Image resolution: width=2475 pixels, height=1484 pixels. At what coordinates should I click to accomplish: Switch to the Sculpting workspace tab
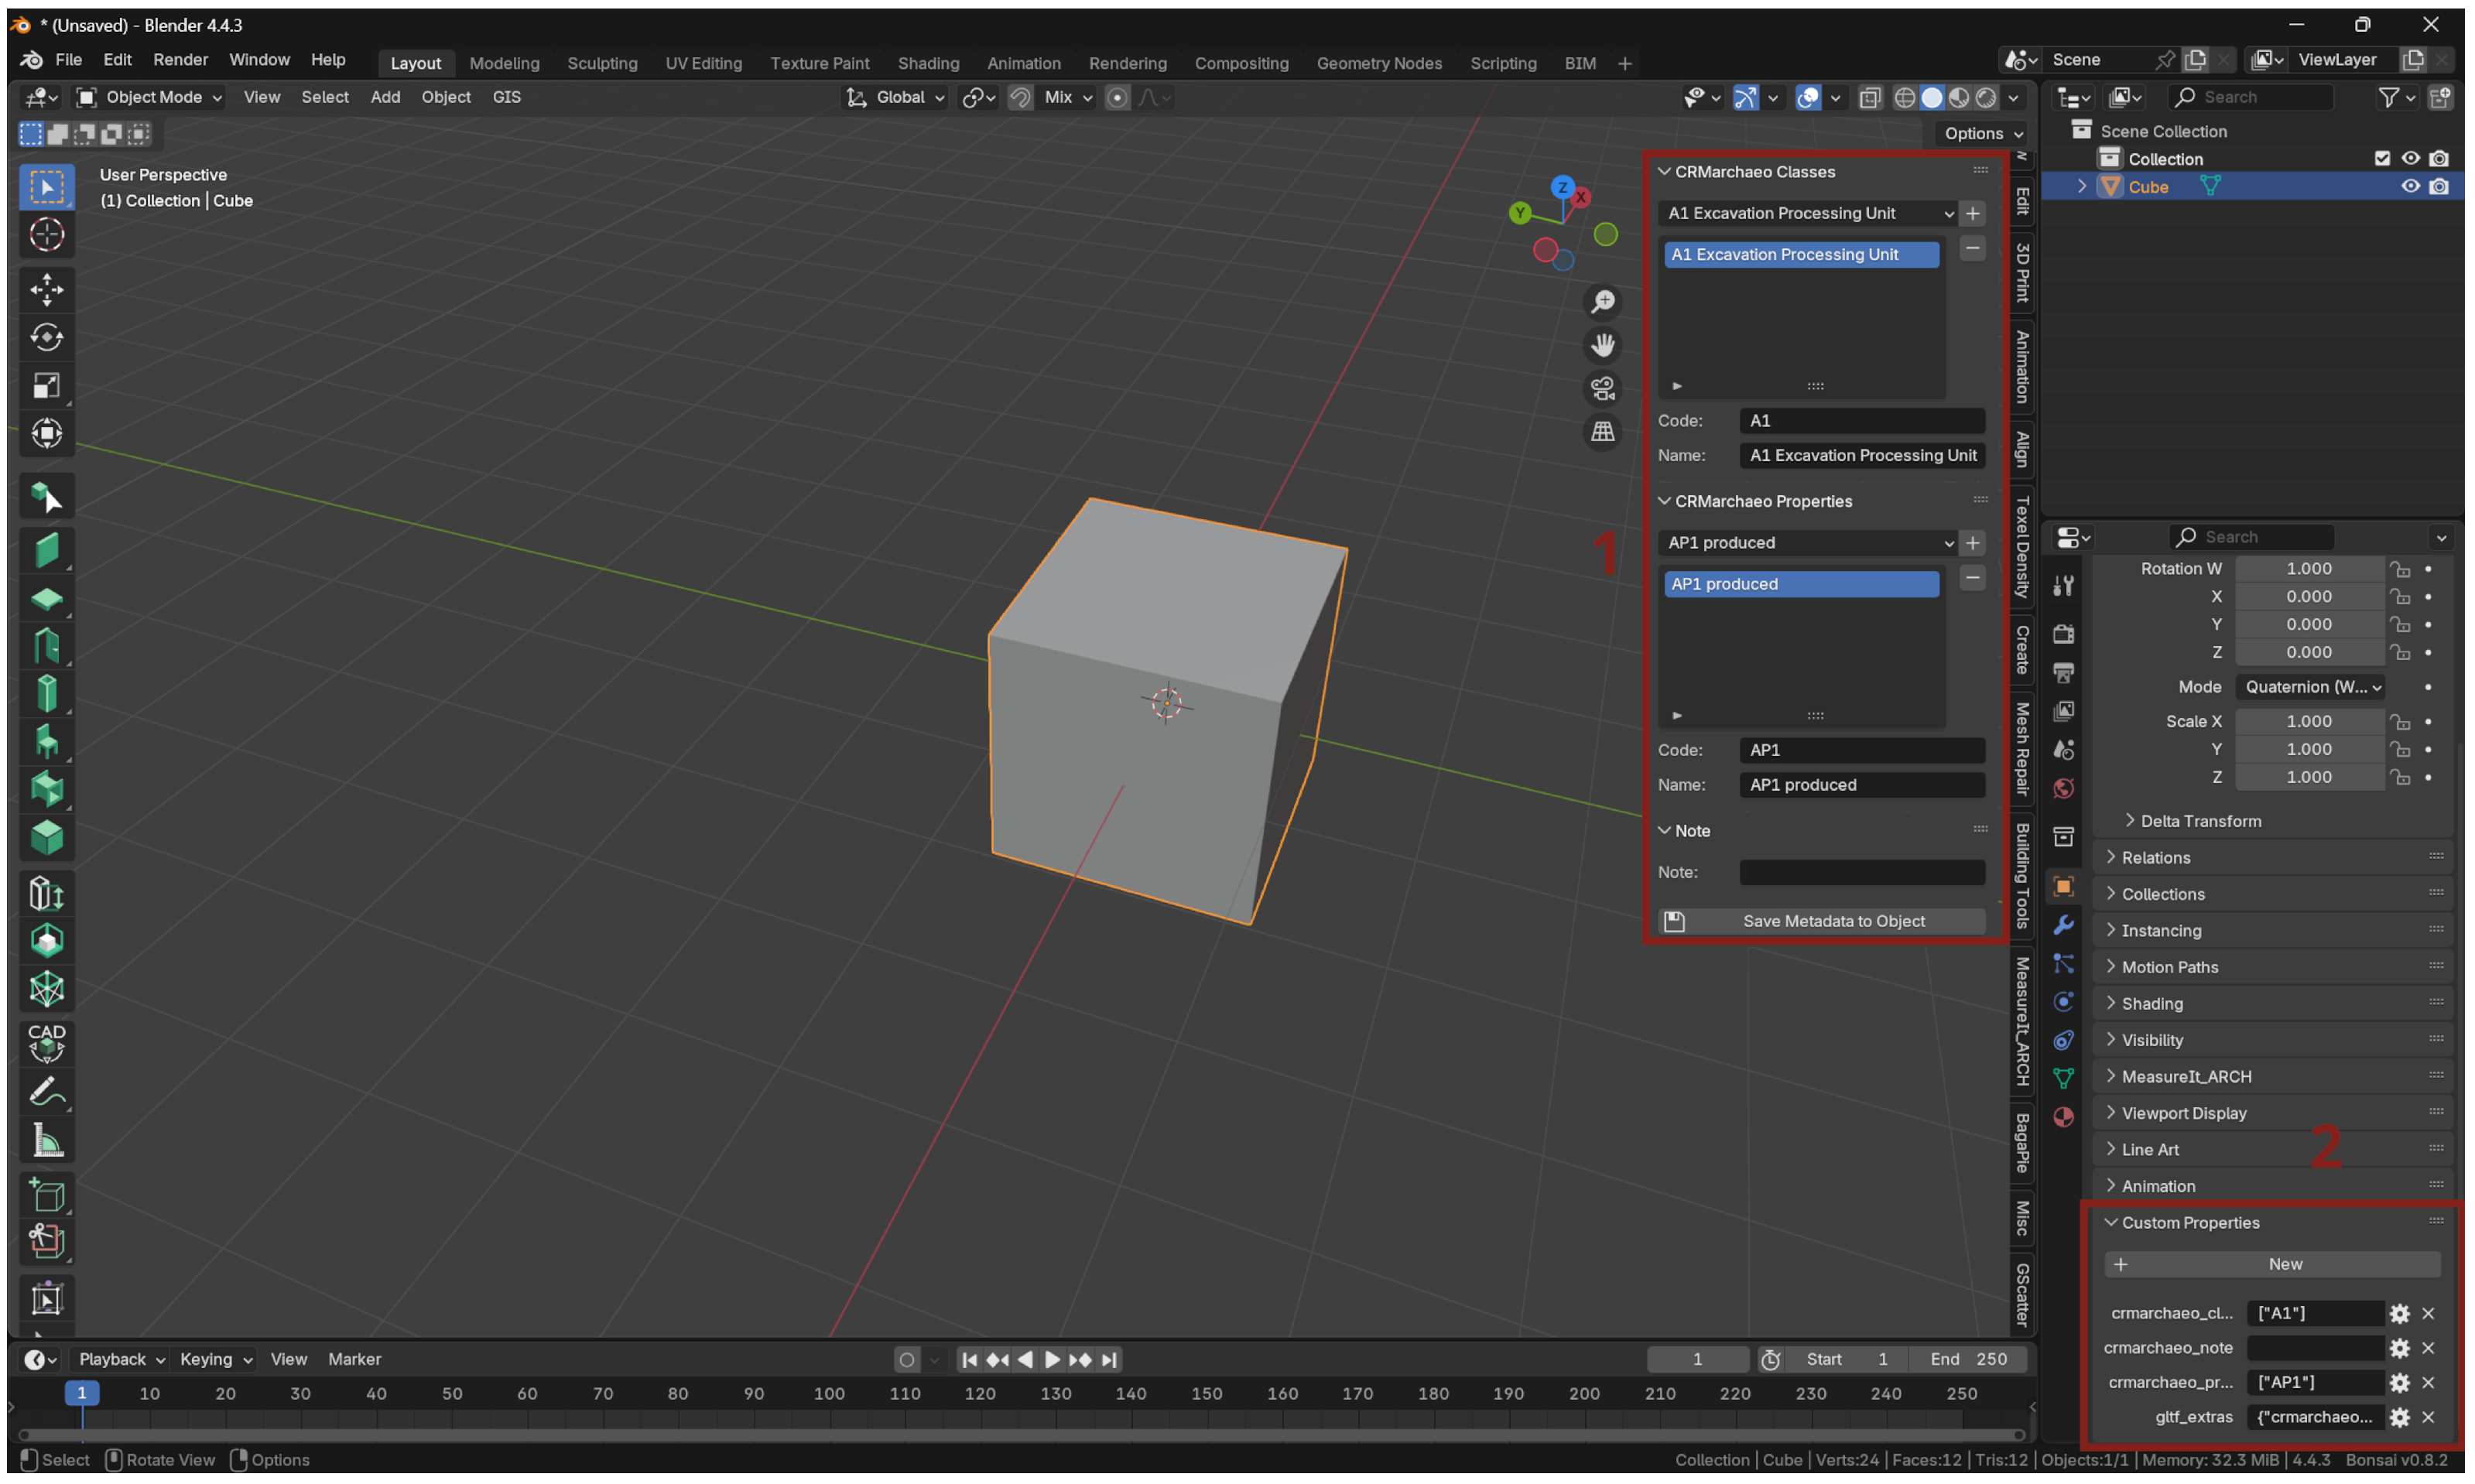(602, 63)
